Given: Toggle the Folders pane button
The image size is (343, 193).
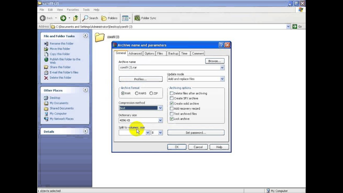Looking at the screenshot, I should [x=109, y=18].
